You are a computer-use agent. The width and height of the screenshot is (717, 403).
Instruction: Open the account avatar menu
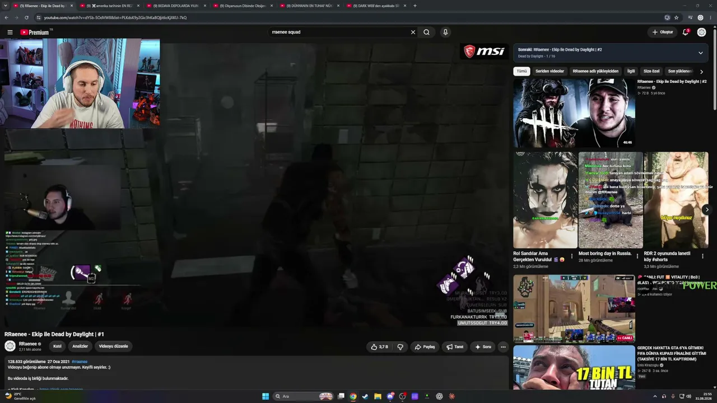point(701,32)
